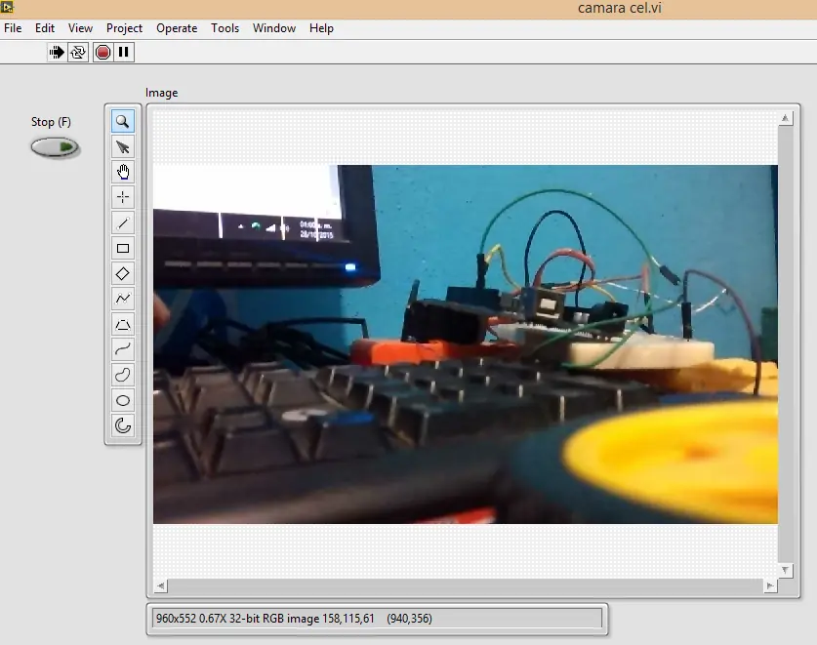Click the vertical scrollbar up arrow
817x645 pixels.
785,118
